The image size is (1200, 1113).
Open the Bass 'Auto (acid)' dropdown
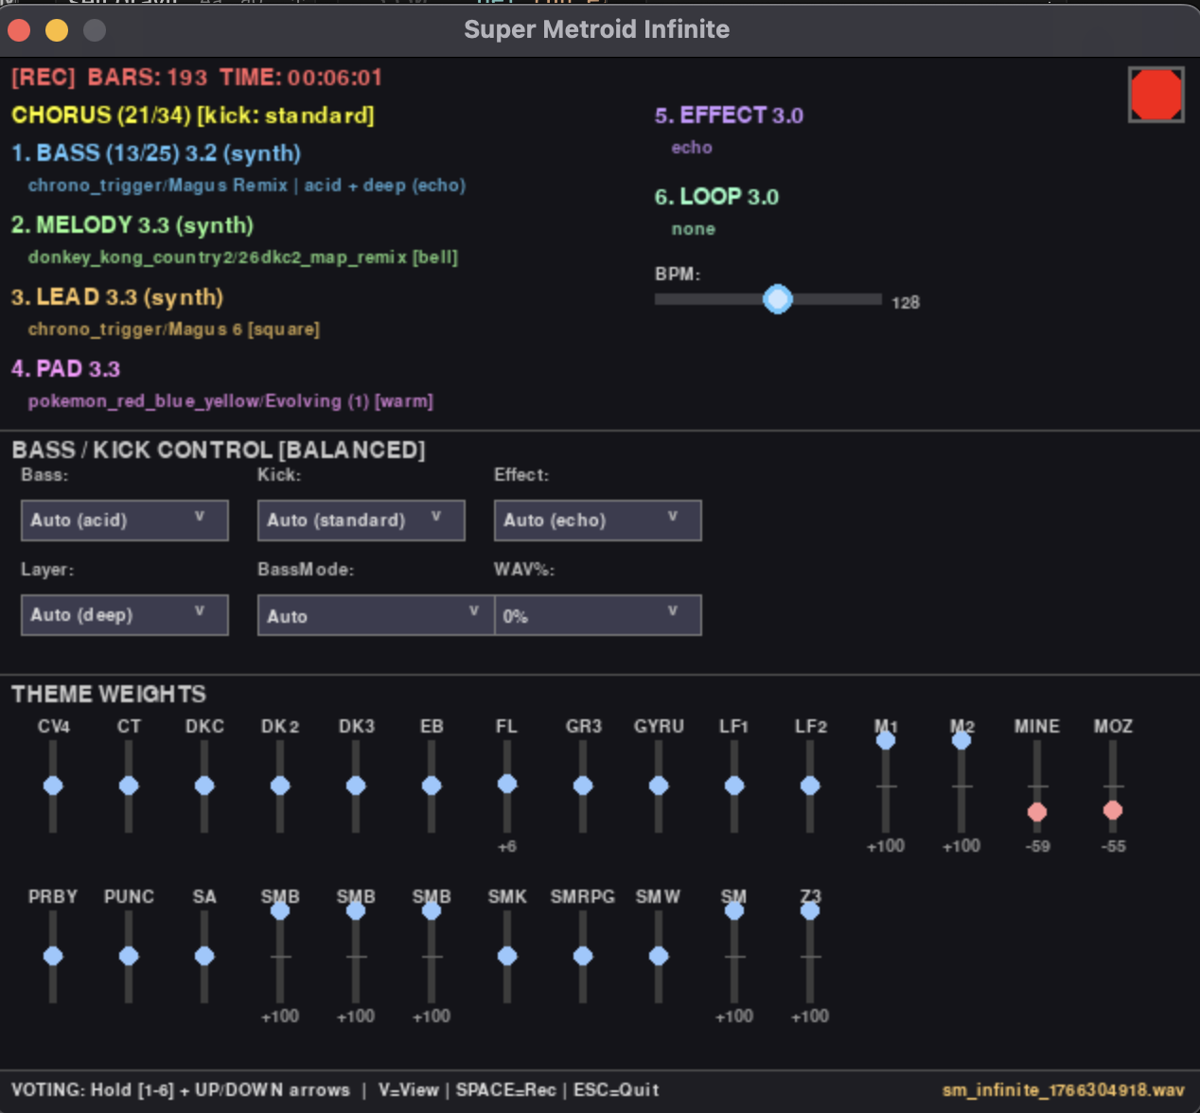click(124, 521)
